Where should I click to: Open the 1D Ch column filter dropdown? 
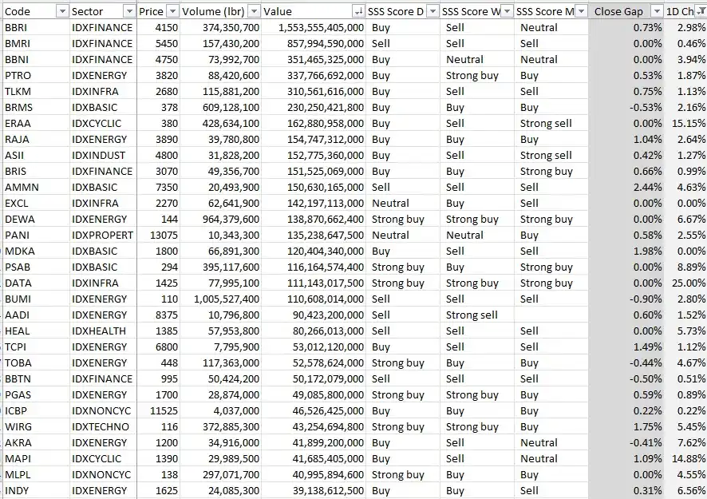[701, 11]
